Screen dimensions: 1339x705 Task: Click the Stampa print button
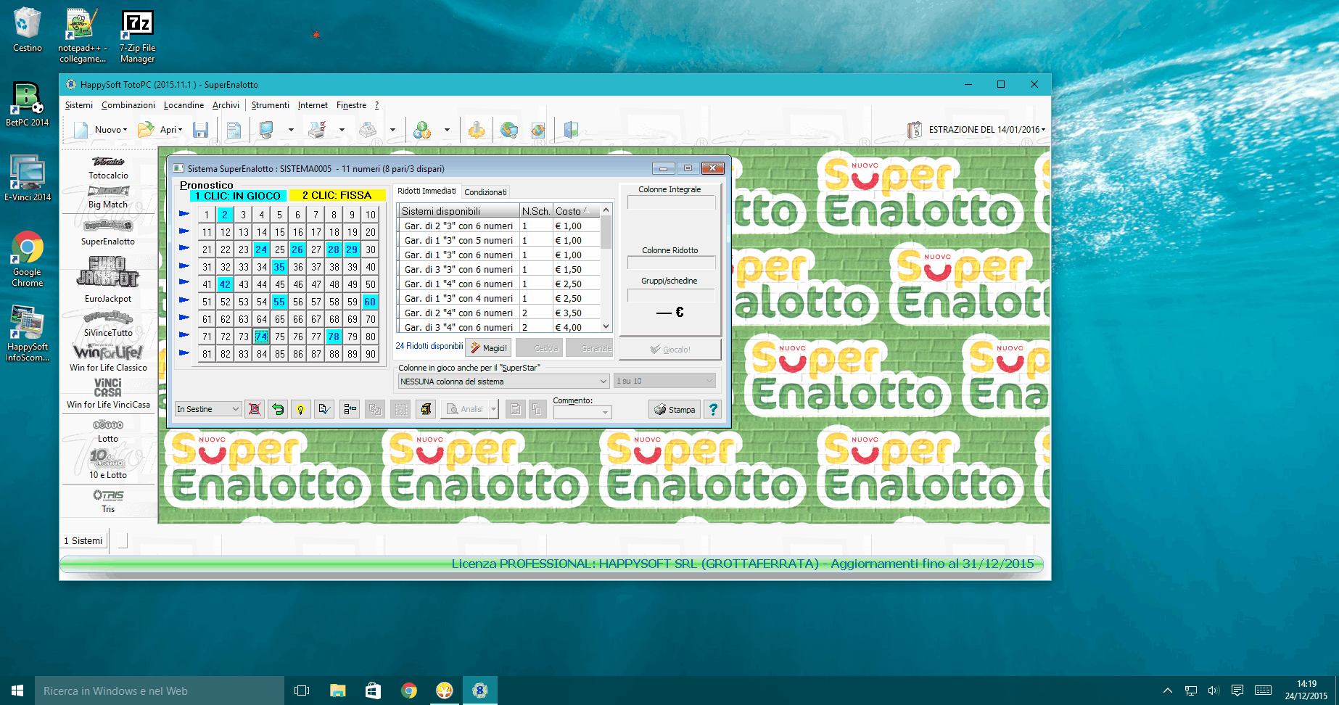675,409
